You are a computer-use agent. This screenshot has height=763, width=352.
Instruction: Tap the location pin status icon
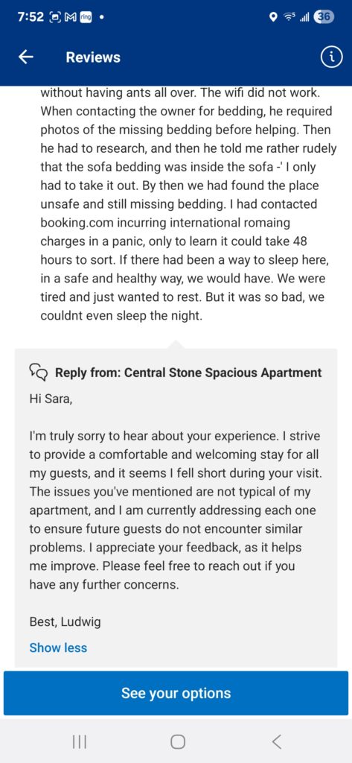[274, 17]
